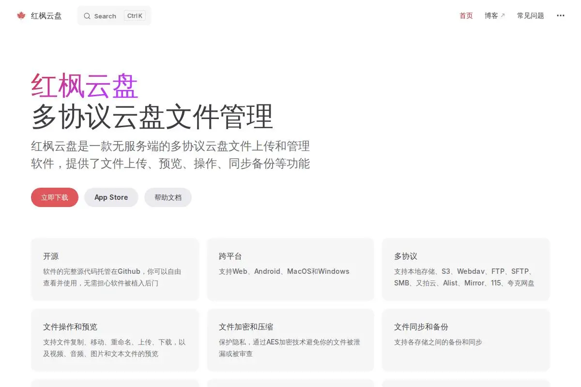Viewport: 581px width, 387px height.
Task: Click the protocol list mentioning S3、Webdav
Action: 464,277
